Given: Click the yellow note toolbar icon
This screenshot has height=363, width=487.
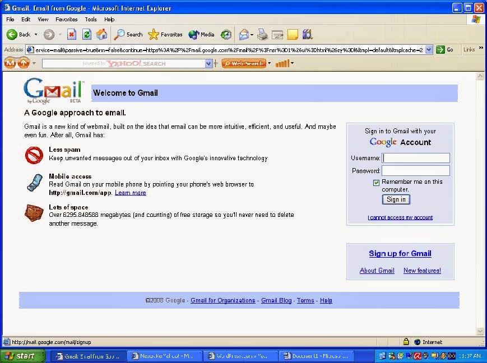Looking at the screenshot, I should pyautogui.click(x=293, y=35).
